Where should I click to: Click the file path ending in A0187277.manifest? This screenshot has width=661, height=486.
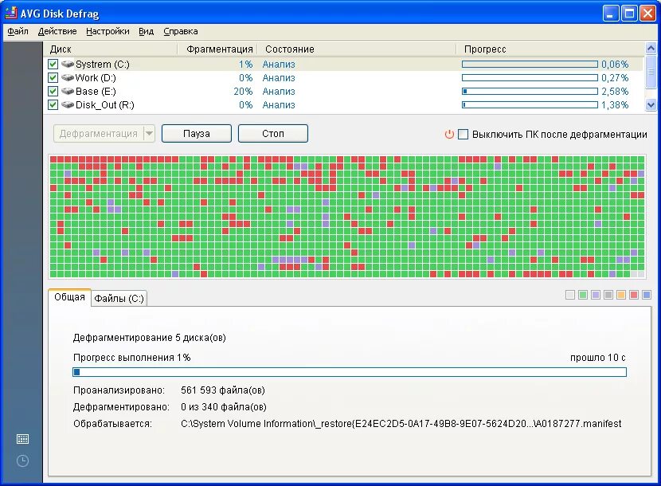coord(401,424)
